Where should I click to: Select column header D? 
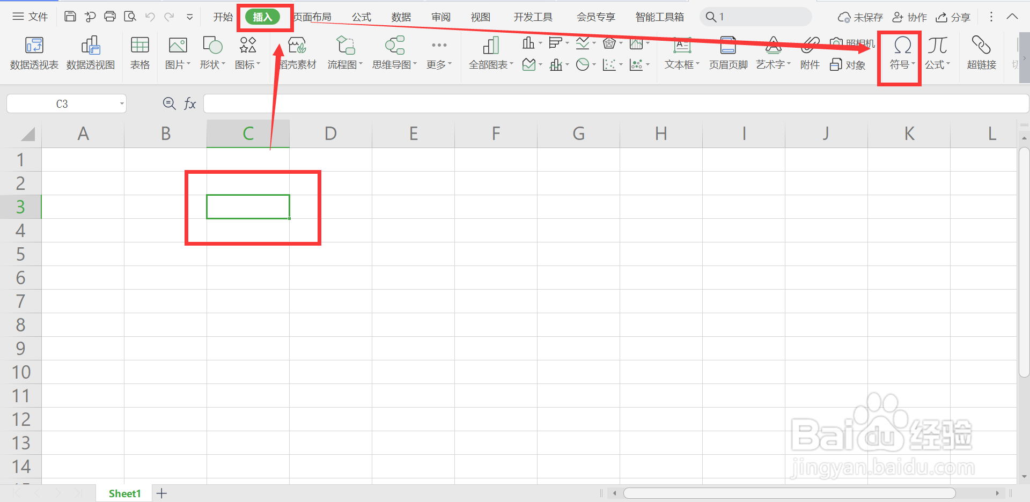(x=330, y=134)
